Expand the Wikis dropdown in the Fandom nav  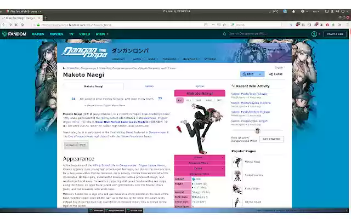(102, 34)
